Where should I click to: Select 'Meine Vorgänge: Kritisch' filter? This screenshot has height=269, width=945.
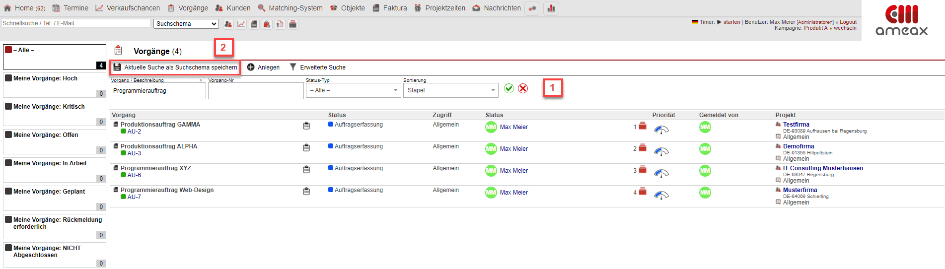coord(54,113)
